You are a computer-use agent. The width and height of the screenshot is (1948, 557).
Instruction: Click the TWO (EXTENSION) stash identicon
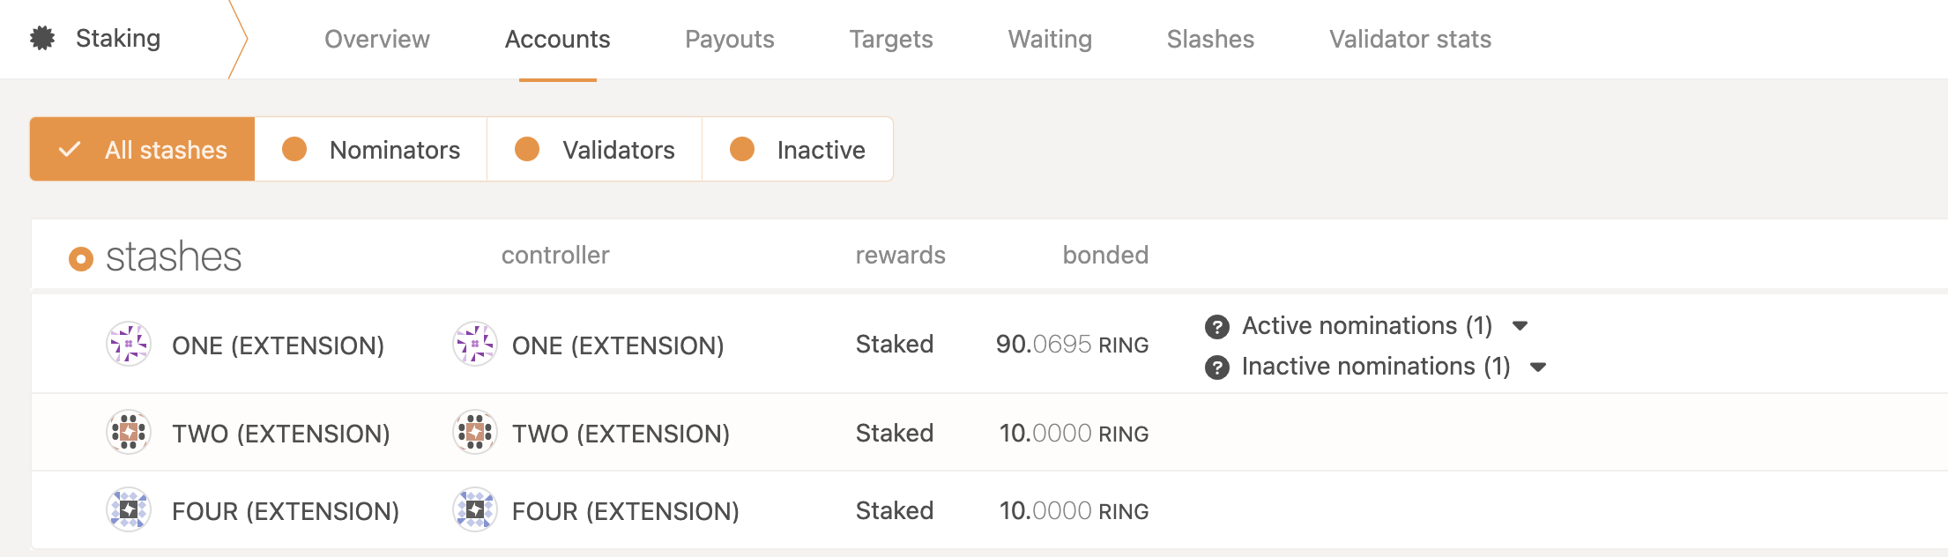[129, 432]
